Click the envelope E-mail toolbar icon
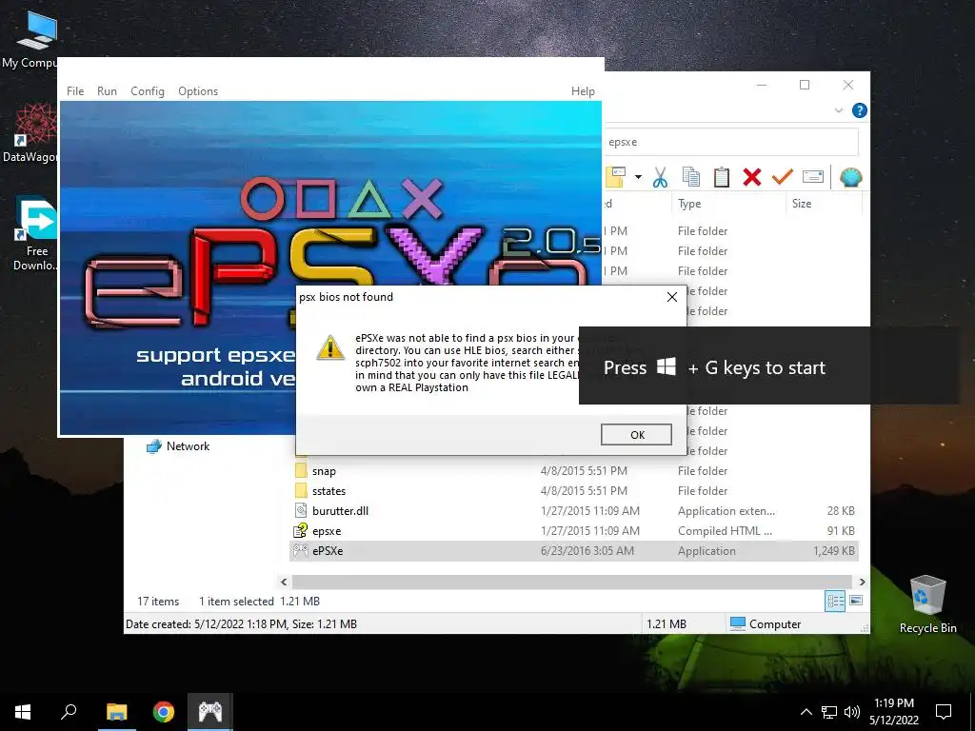The width and height of the screenshot is (975, 731). click(813, 178)
